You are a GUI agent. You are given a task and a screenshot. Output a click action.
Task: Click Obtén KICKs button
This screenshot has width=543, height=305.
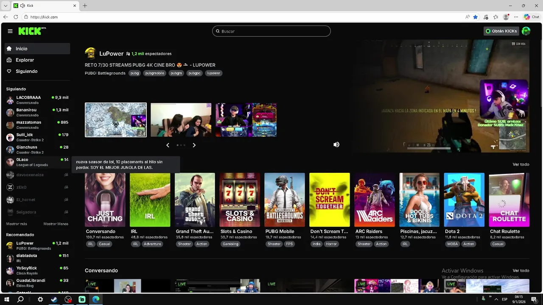coord(501,31)
